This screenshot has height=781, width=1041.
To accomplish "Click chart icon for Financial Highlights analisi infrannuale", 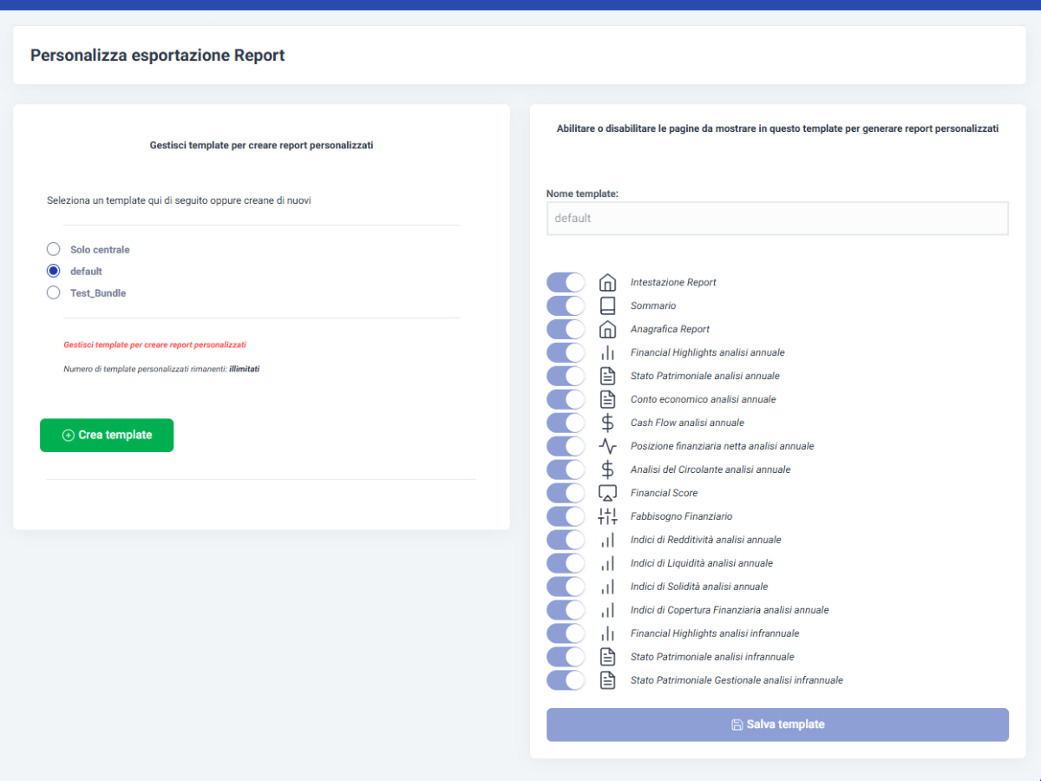I will coord(607,633).
